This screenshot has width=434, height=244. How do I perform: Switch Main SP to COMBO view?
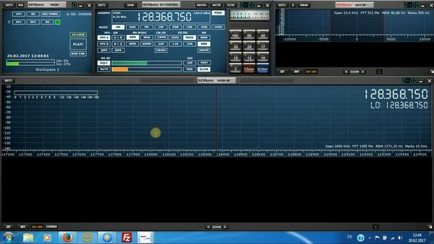52,227
